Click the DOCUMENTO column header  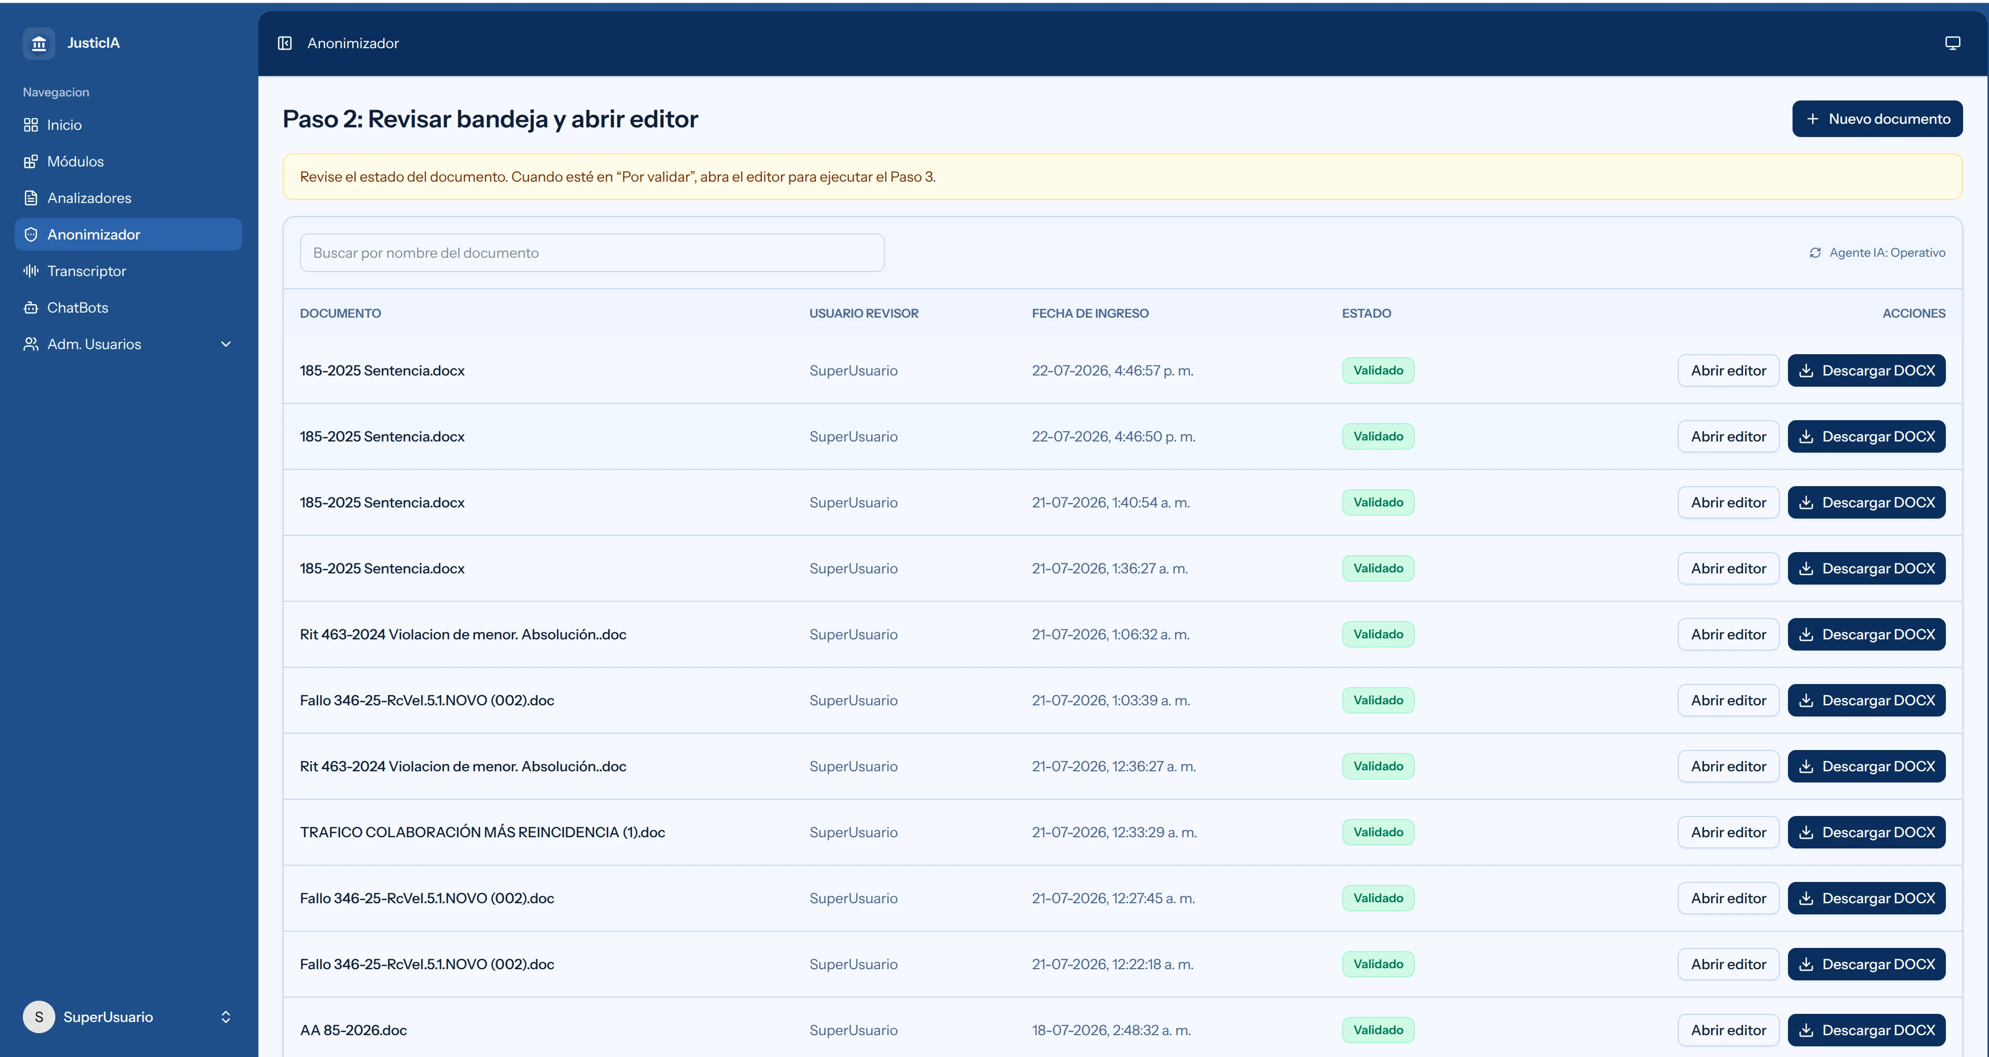click(x=341, y=313)
